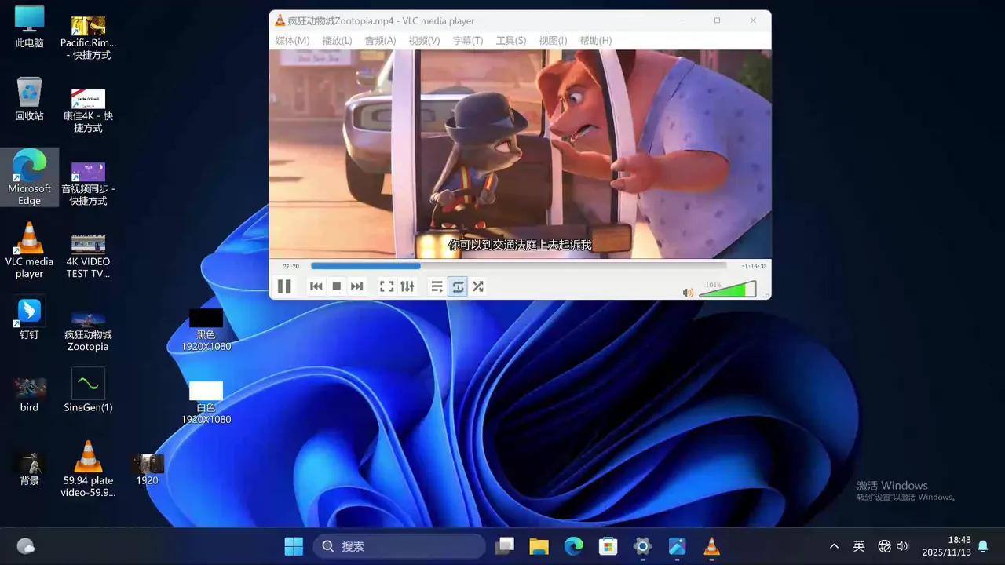Select SineGen(1) desktop icon
1005x565 pixels.
88,391
